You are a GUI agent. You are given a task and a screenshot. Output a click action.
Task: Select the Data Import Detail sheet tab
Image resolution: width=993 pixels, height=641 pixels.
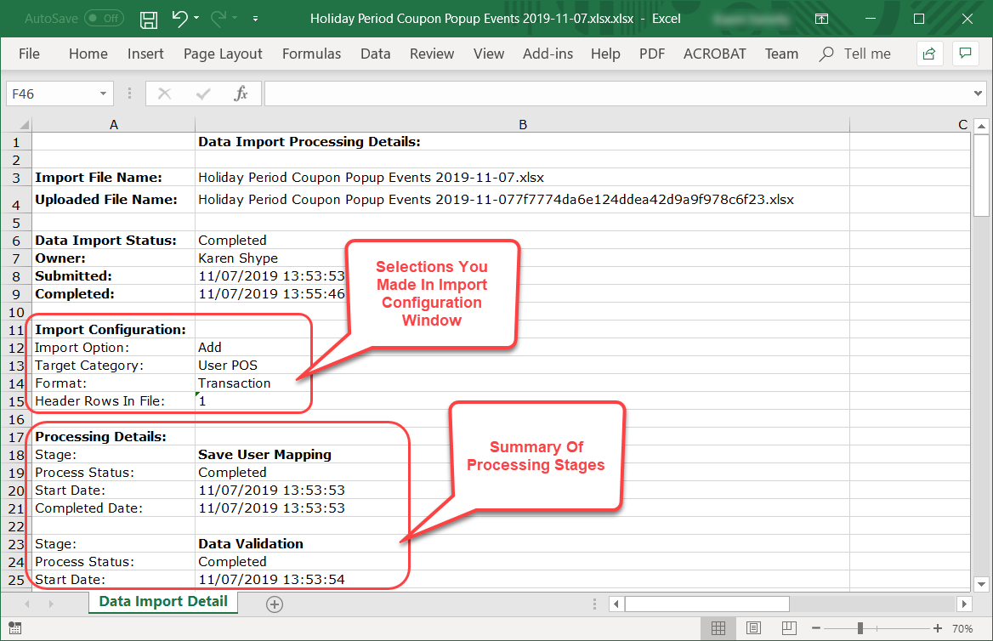pos(163,602)
